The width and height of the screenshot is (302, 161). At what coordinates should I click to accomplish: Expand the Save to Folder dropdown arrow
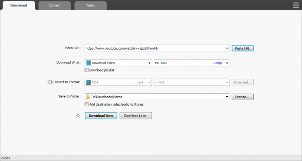pos(227,97)
